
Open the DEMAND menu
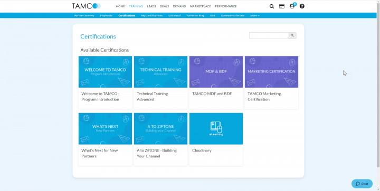coord(179,6)
